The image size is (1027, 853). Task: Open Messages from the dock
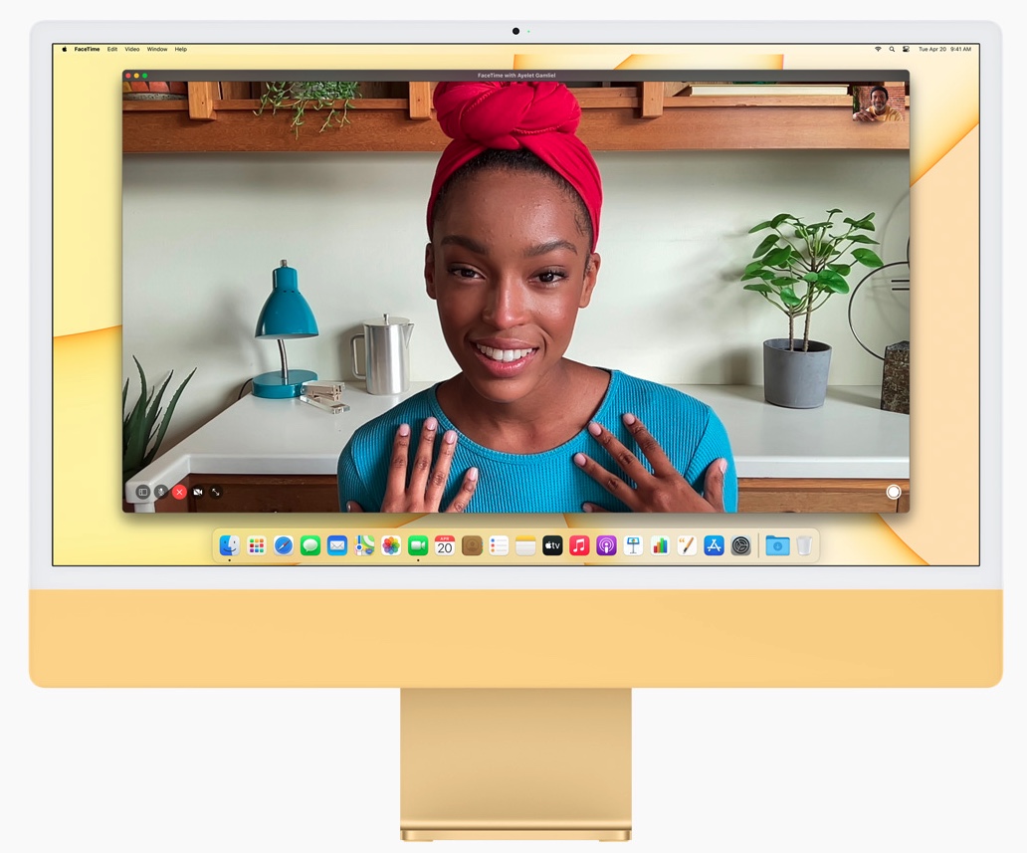pos(310,545)
